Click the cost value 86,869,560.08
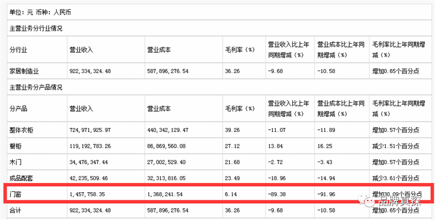This screenshot has width=435, height=220. click(x=166, y=146)
